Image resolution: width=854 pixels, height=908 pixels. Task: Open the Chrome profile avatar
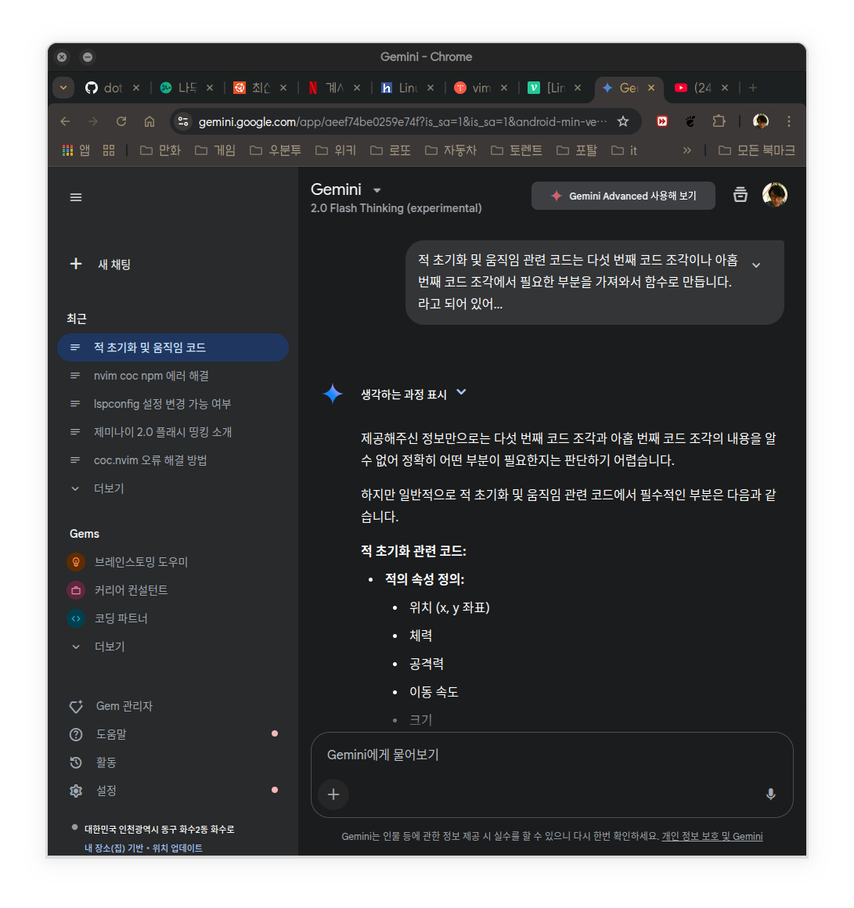point(761,121)
